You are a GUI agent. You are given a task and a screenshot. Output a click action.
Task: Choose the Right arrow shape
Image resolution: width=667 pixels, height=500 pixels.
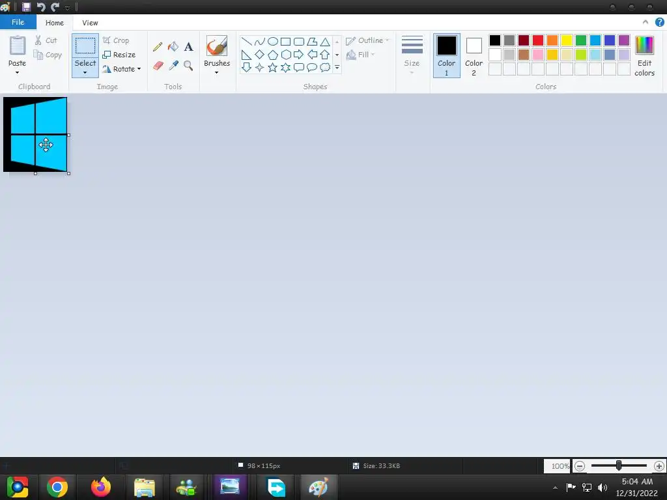pyautogui.click(x=299, y=55)
